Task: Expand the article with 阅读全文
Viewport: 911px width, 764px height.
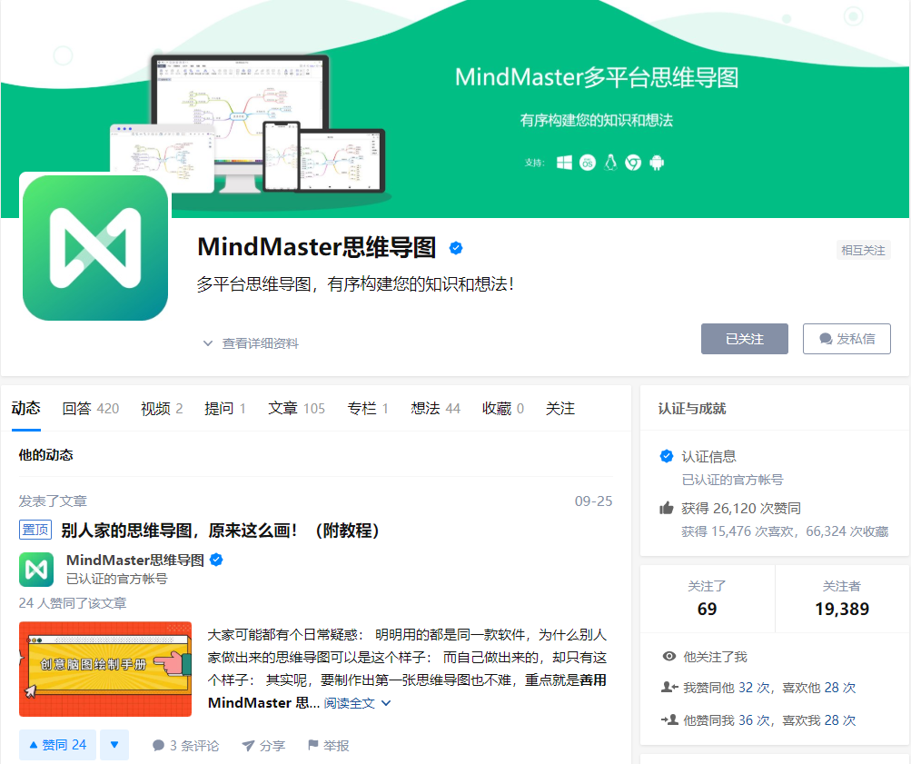Action: tap(357, 703)
